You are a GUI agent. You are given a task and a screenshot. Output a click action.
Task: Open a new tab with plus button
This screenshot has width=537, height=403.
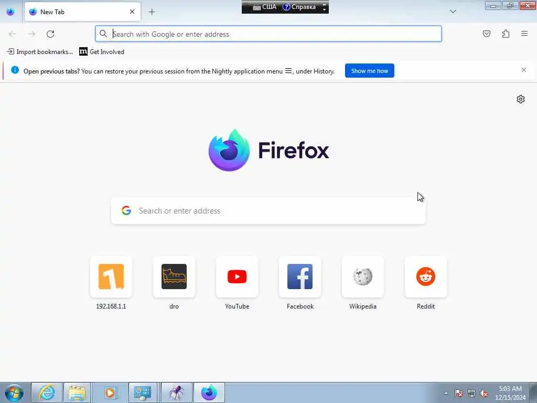pos(152,12)
